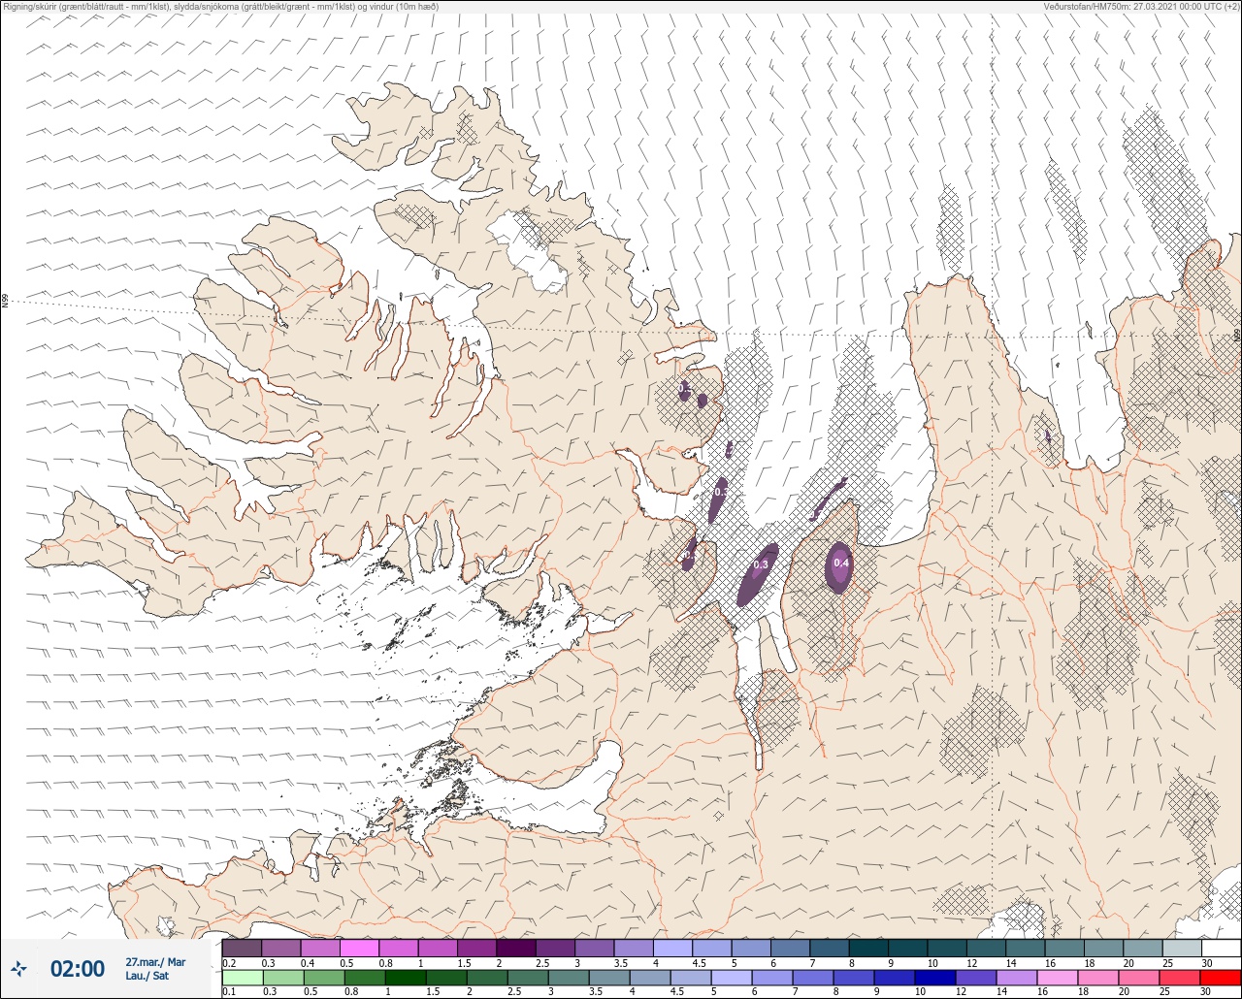
Task: Click the four-point star logo beside 02:00
Action: pos(19,968)
